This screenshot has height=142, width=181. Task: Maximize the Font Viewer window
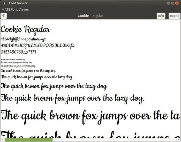pyautogui.click(x=173, y=3)
